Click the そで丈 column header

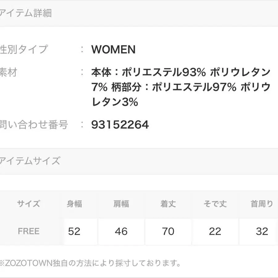click(x=215, y=204)
